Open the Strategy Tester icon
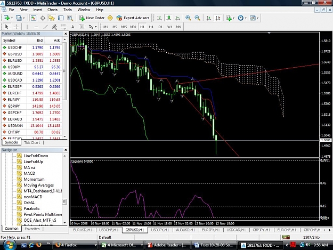The height and width of the screenshot is (250, 333). [70, 18]
